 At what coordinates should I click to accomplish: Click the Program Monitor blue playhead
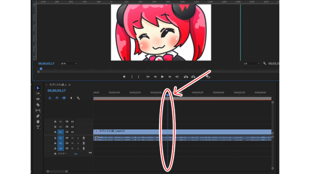(41, 69)
